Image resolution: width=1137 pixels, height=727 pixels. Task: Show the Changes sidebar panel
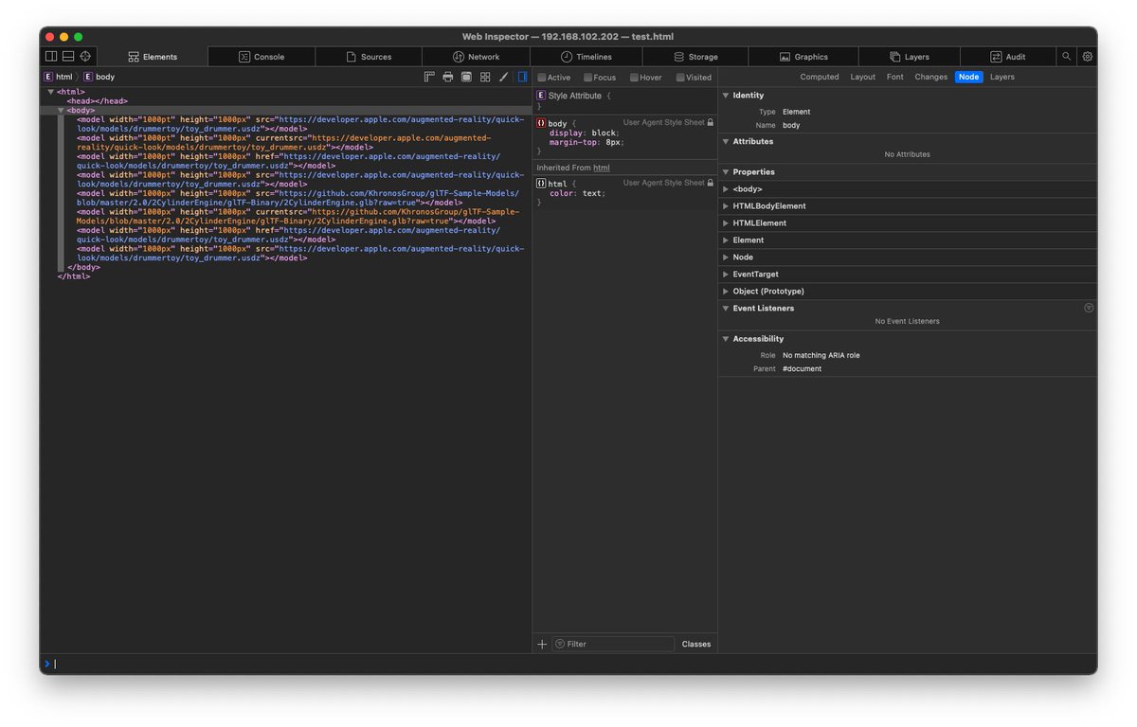(x=931, y=77)
